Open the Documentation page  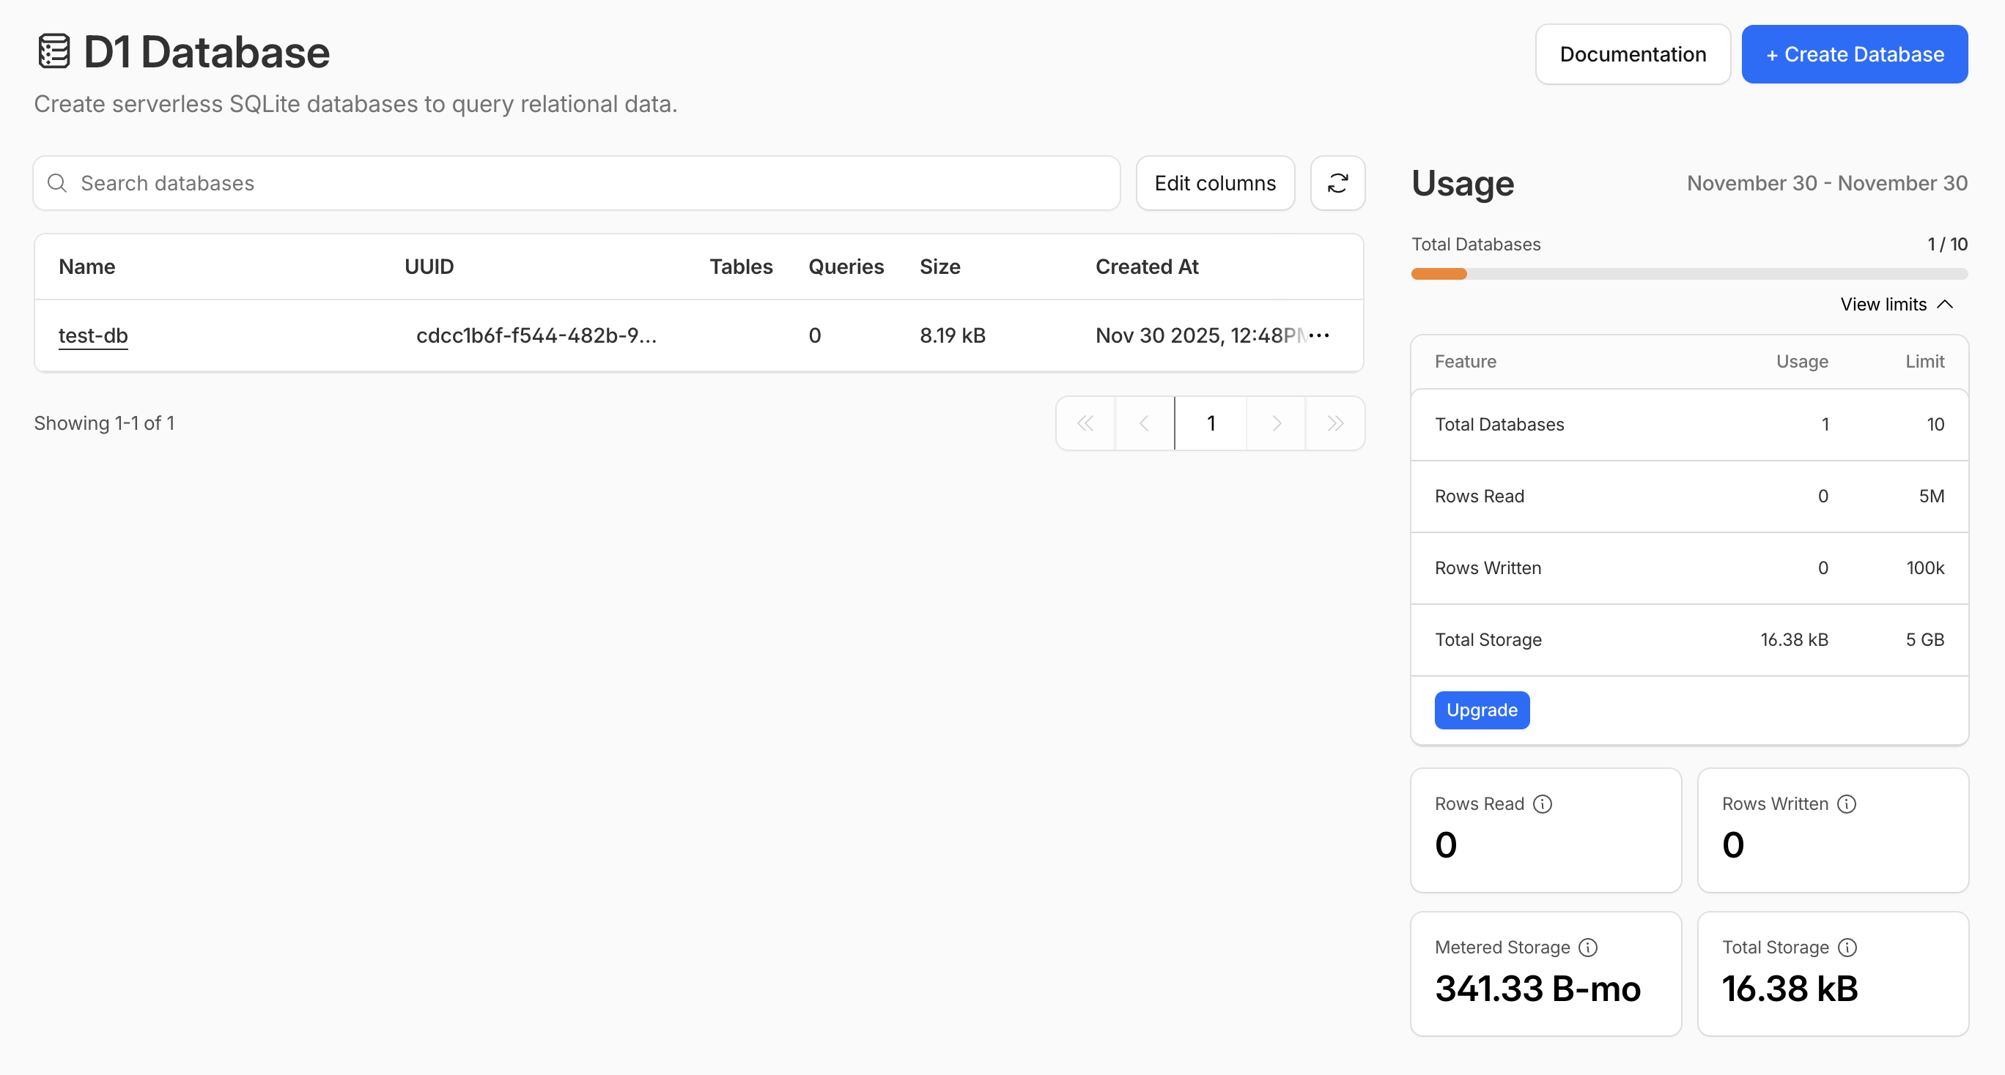[x=1633, y=53]
